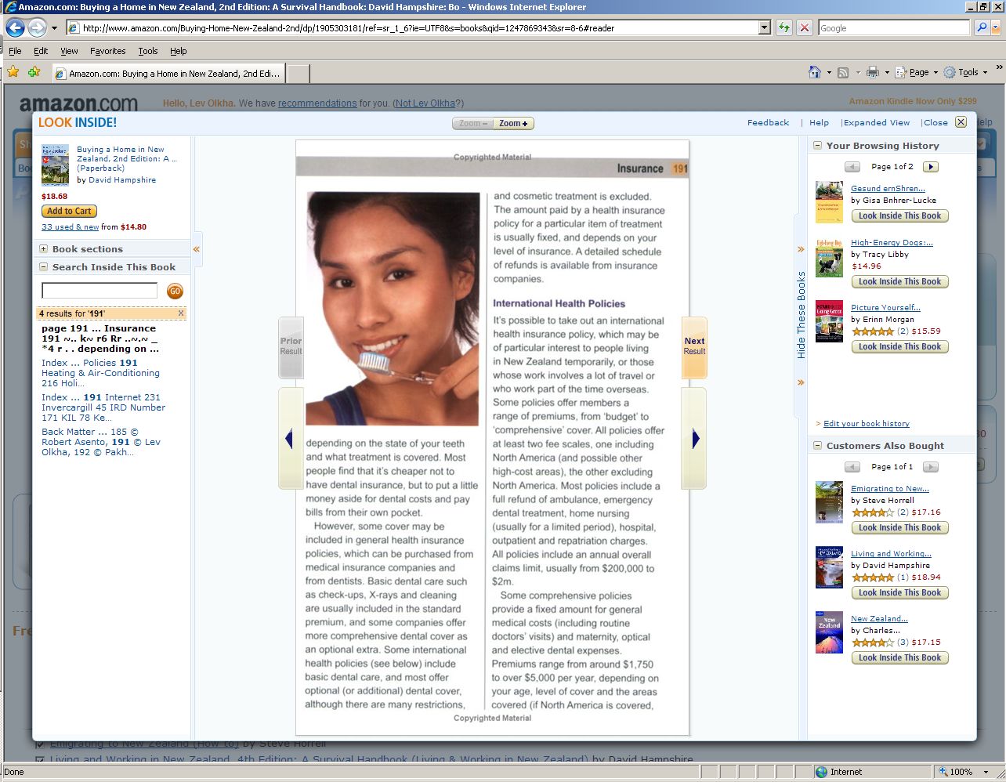Open recent pages dropdown next to Forward
1006x782 pixels.
click(x=54, y=28)
